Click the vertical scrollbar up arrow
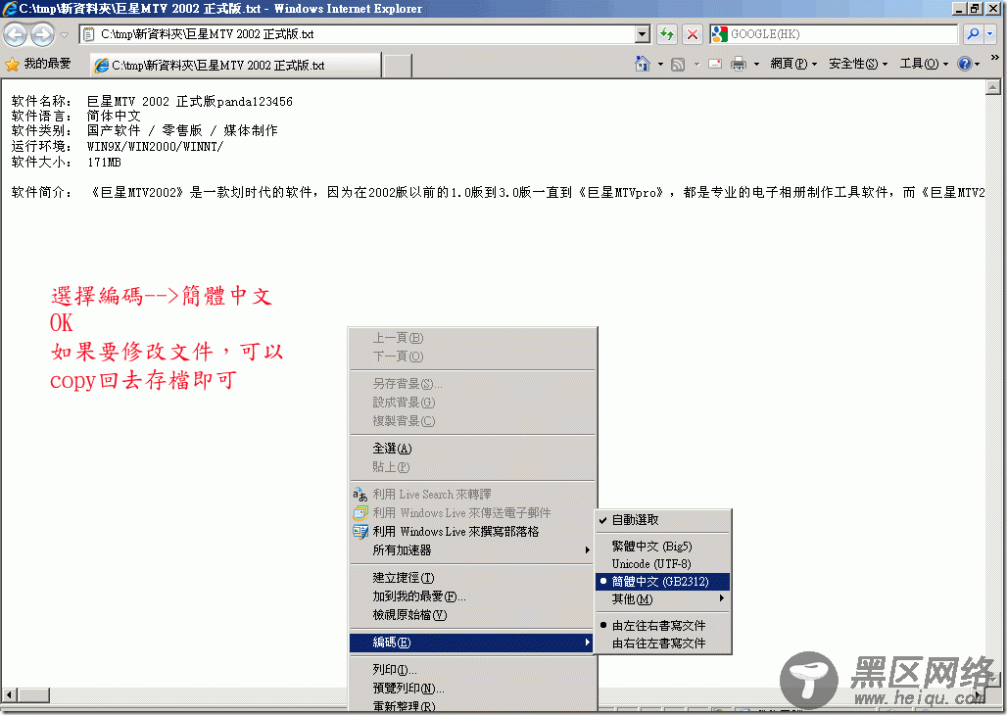Viewport: 1007px width, 715px height. pos(993,87)
